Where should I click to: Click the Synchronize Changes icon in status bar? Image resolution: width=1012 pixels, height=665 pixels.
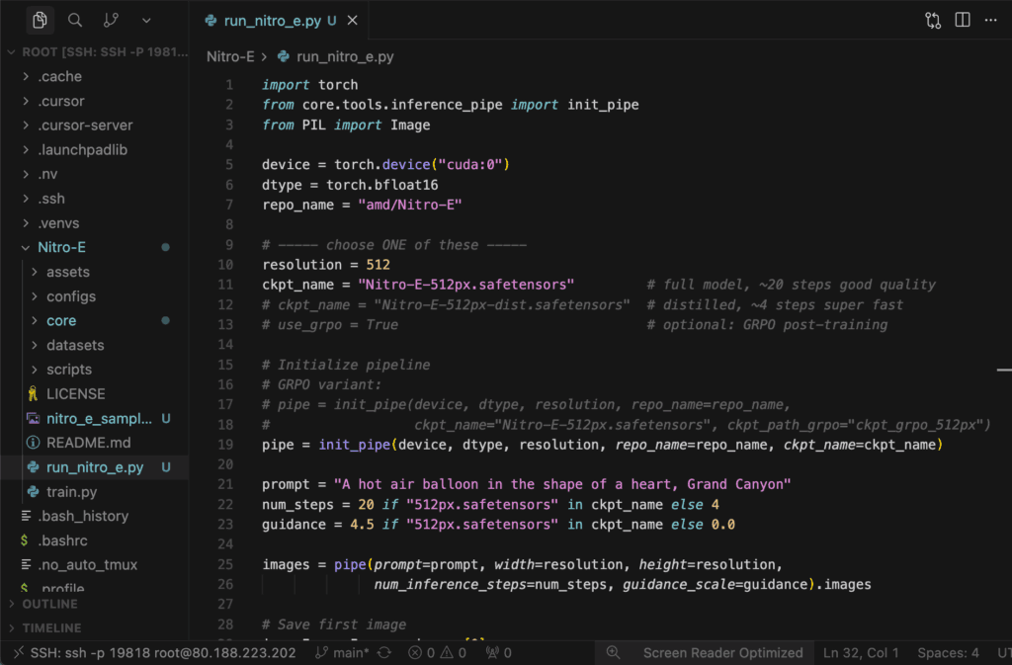pyautogui.click(x=384, y=652)
